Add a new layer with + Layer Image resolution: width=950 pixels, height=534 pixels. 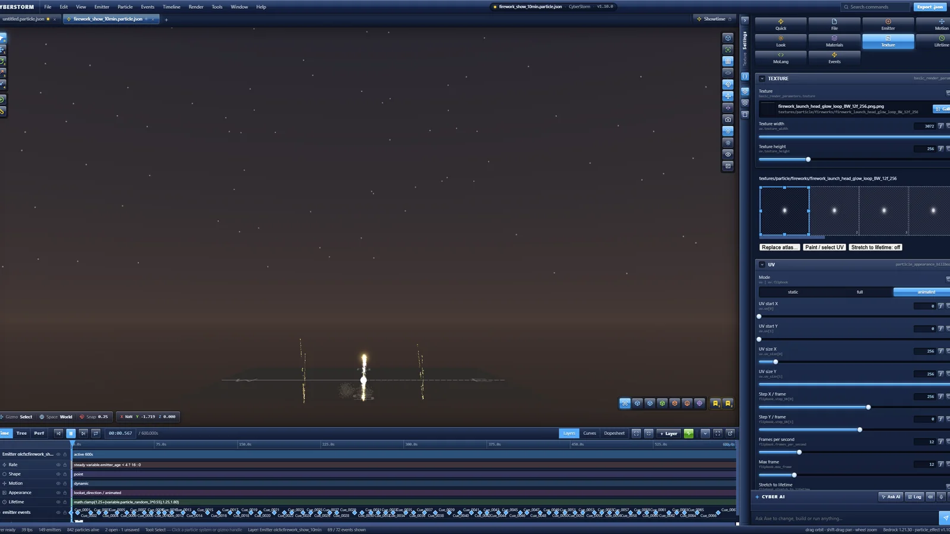669,433
